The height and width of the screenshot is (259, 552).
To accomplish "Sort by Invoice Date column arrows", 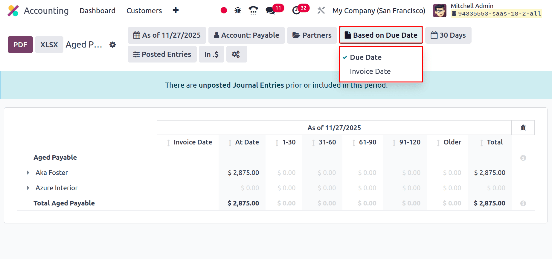I will tap(169, 143).
